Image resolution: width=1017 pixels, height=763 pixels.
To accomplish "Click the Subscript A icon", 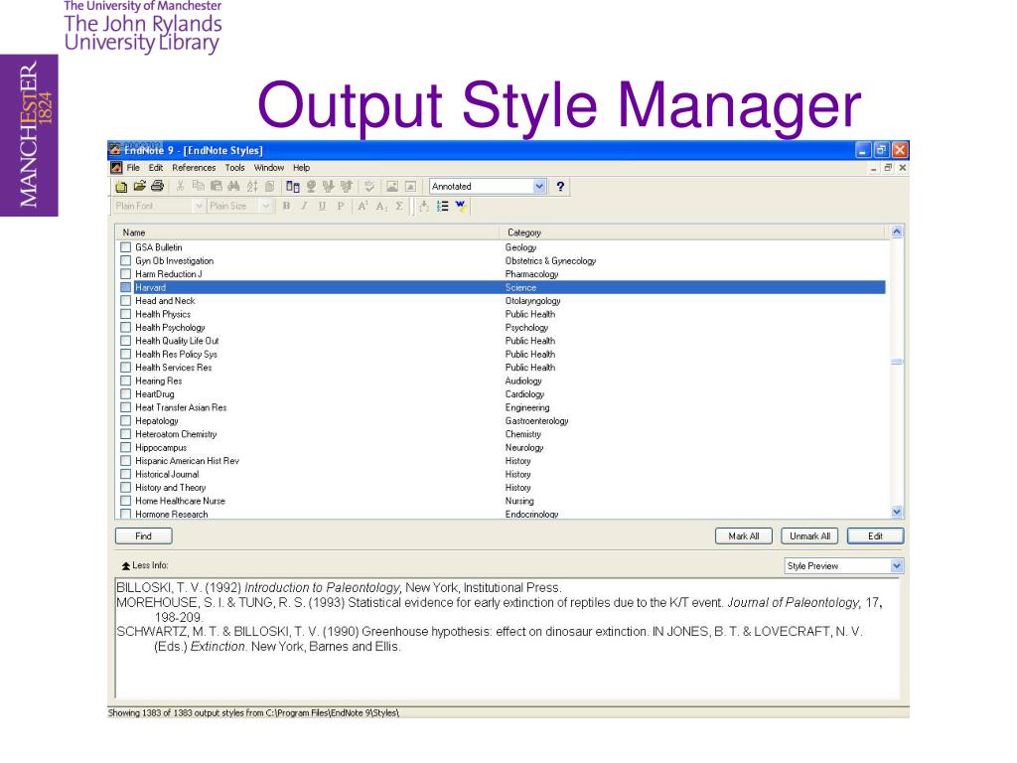I will [x=381, y=207].
